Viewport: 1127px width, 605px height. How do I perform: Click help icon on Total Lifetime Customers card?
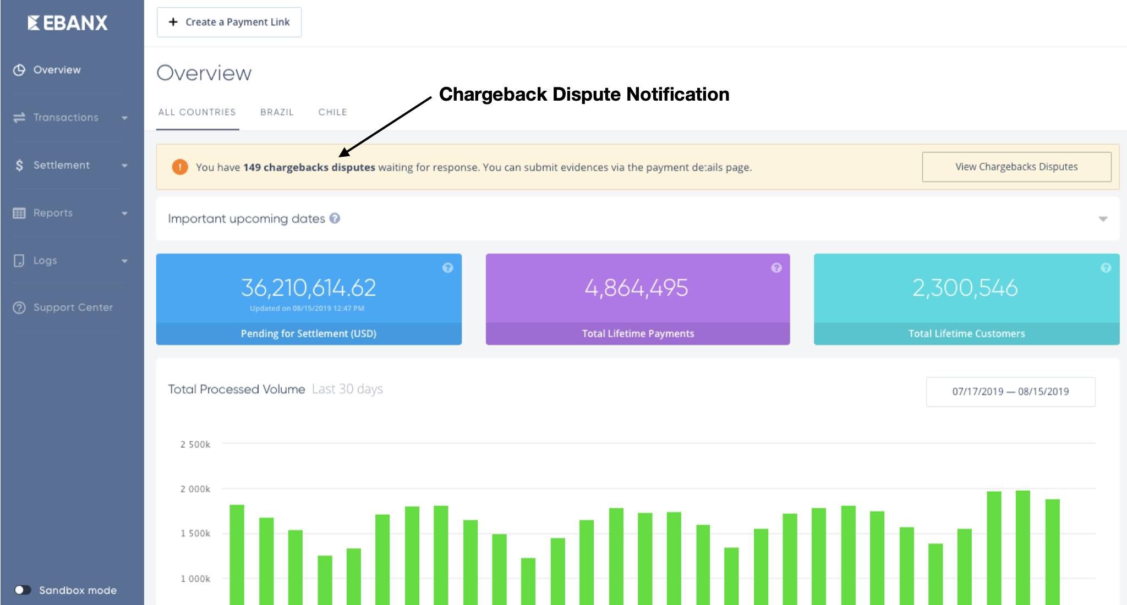(1106, 268)
